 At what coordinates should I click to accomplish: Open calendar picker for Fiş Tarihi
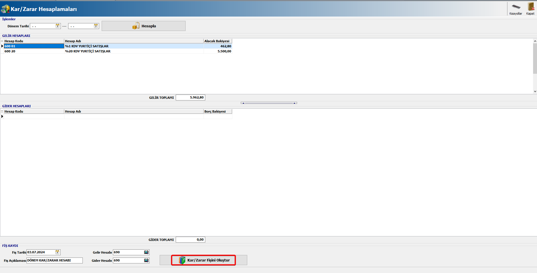click(x=57, y=252)
